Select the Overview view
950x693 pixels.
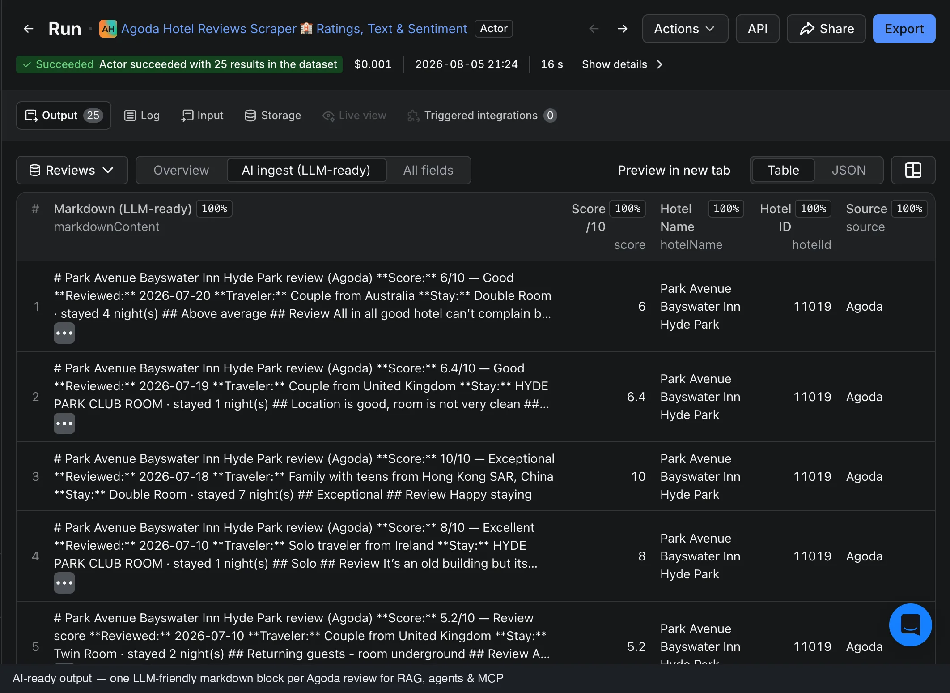(x=181, y=170)
